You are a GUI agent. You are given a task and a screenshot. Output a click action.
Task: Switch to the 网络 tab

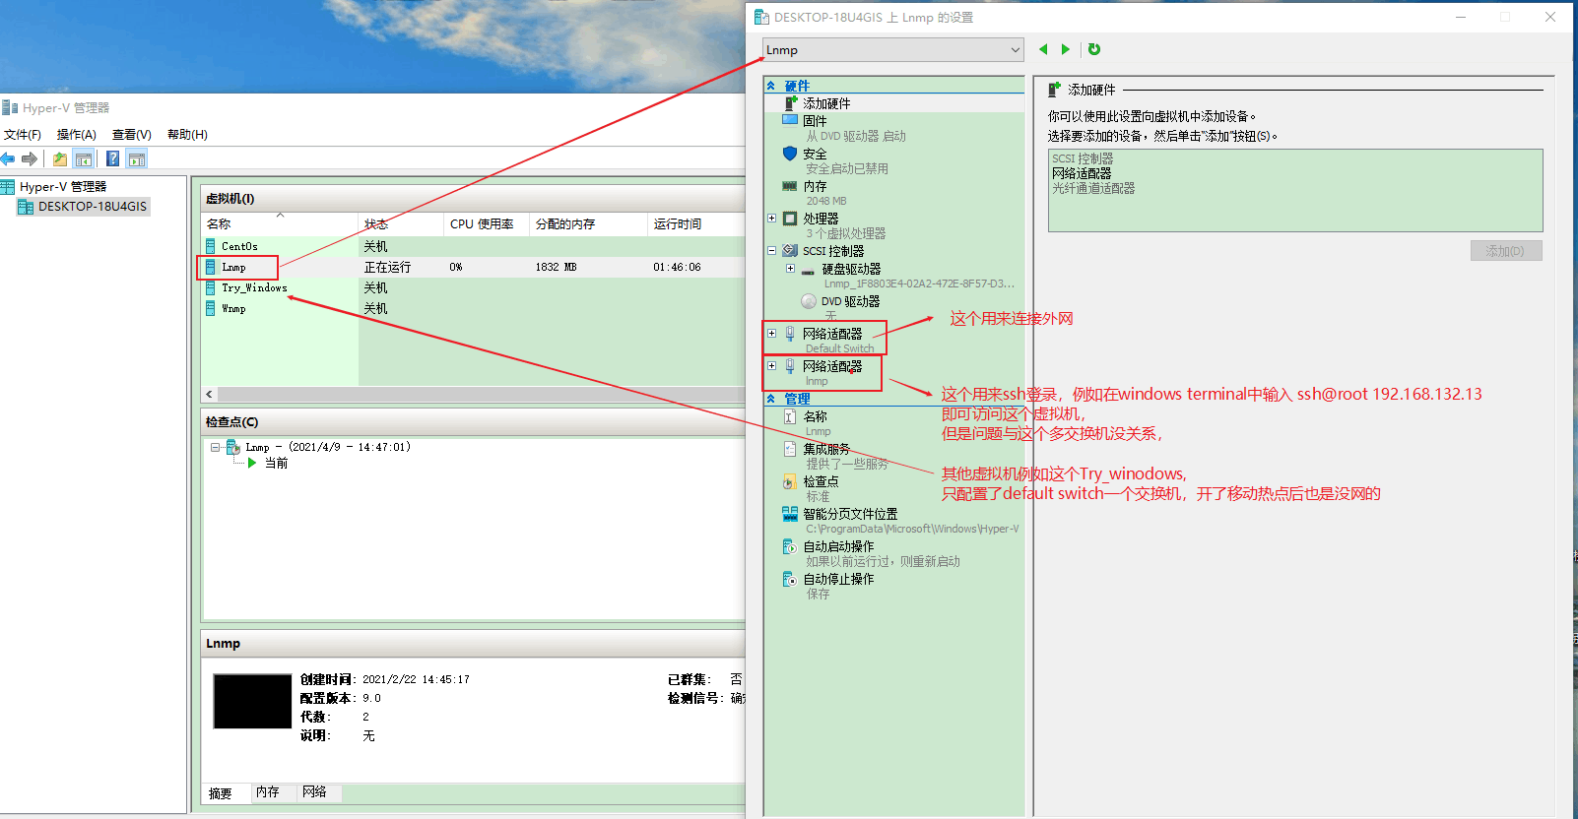[x=315, y=791]
